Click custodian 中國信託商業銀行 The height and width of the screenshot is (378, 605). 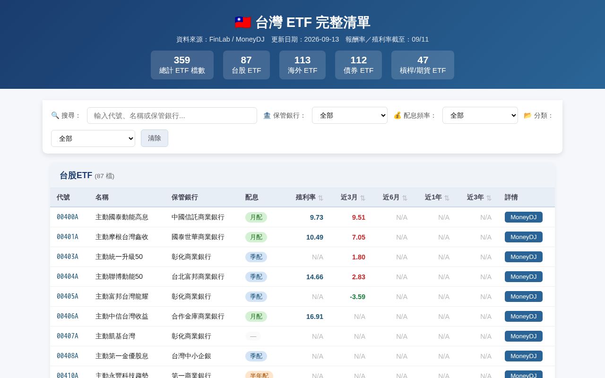[198, 217]
